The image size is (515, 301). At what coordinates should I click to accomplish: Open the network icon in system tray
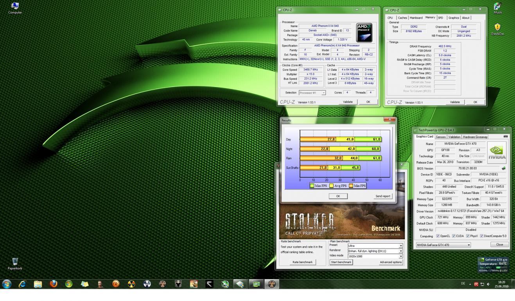tap(482, 284)
